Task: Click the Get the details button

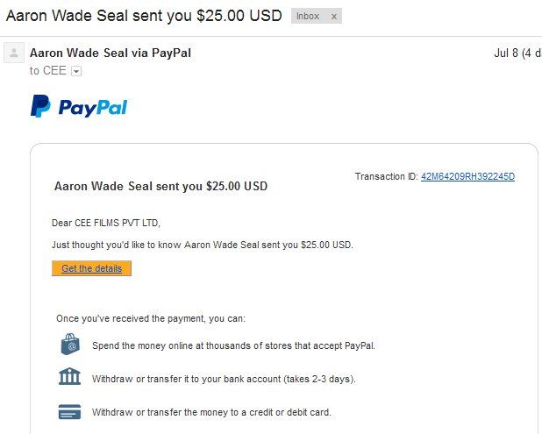Action: (x=91, y=268)
